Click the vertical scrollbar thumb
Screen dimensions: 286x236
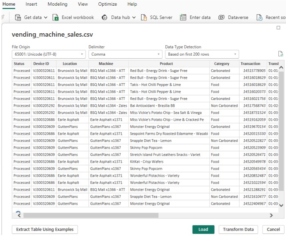click(x=281, y=131)
